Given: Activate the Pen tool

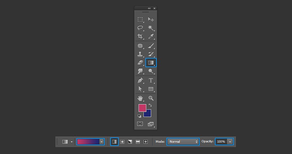Looking at the screenshot, I should (x=140, y=80).
